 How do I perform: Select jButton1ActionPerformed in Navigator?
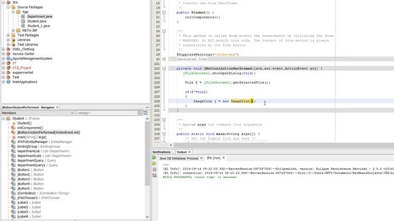tap(49, 133)
